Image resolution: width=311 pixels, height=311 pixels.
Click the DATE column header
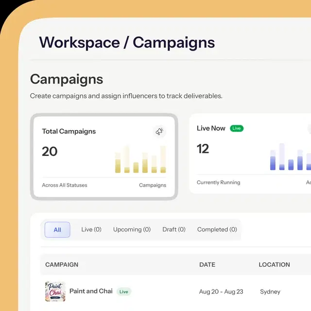pyautogui.click(x=207, y=264)
